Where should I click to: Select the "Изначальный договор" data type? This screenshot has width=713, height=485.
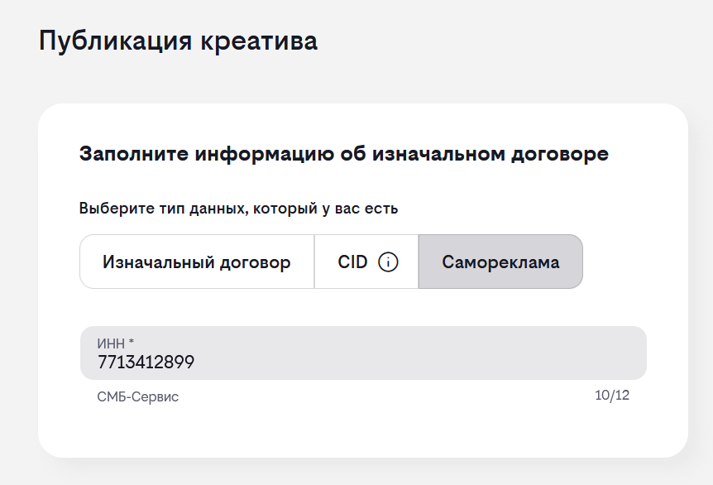pyautogui.click(x=196, y=262)
